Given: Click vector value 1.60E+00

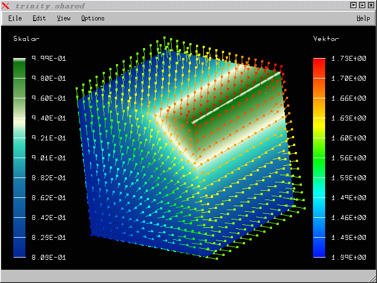Looking at the screenshot, I should [349, 138].
